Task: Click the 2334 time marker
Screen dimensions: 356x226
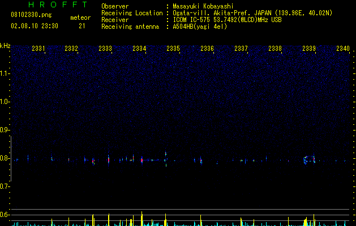Action: point(139,48)
